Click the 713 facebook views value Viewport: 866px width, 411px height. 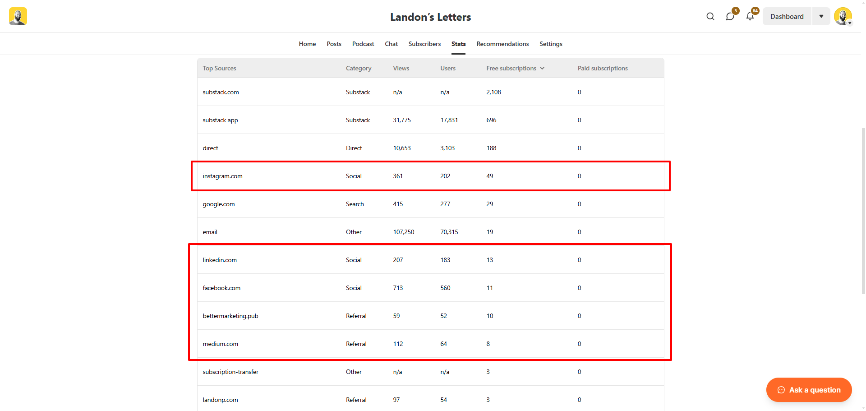398,288
